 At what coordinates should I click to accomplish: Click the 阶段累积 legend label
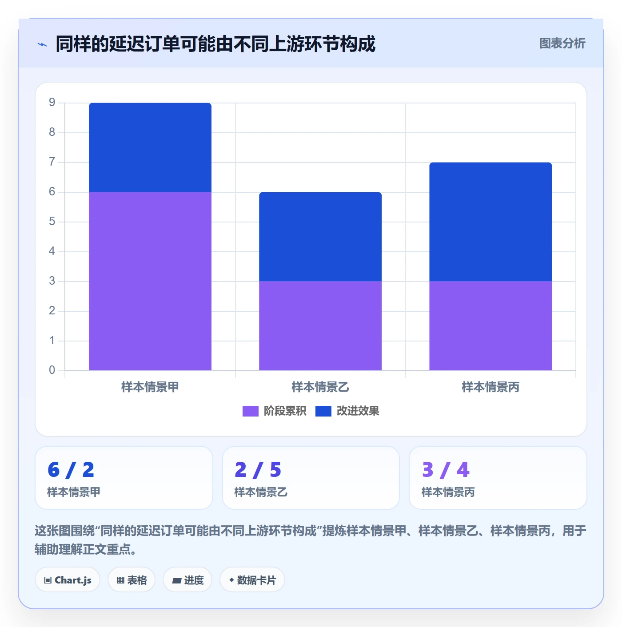coord(285,411)
